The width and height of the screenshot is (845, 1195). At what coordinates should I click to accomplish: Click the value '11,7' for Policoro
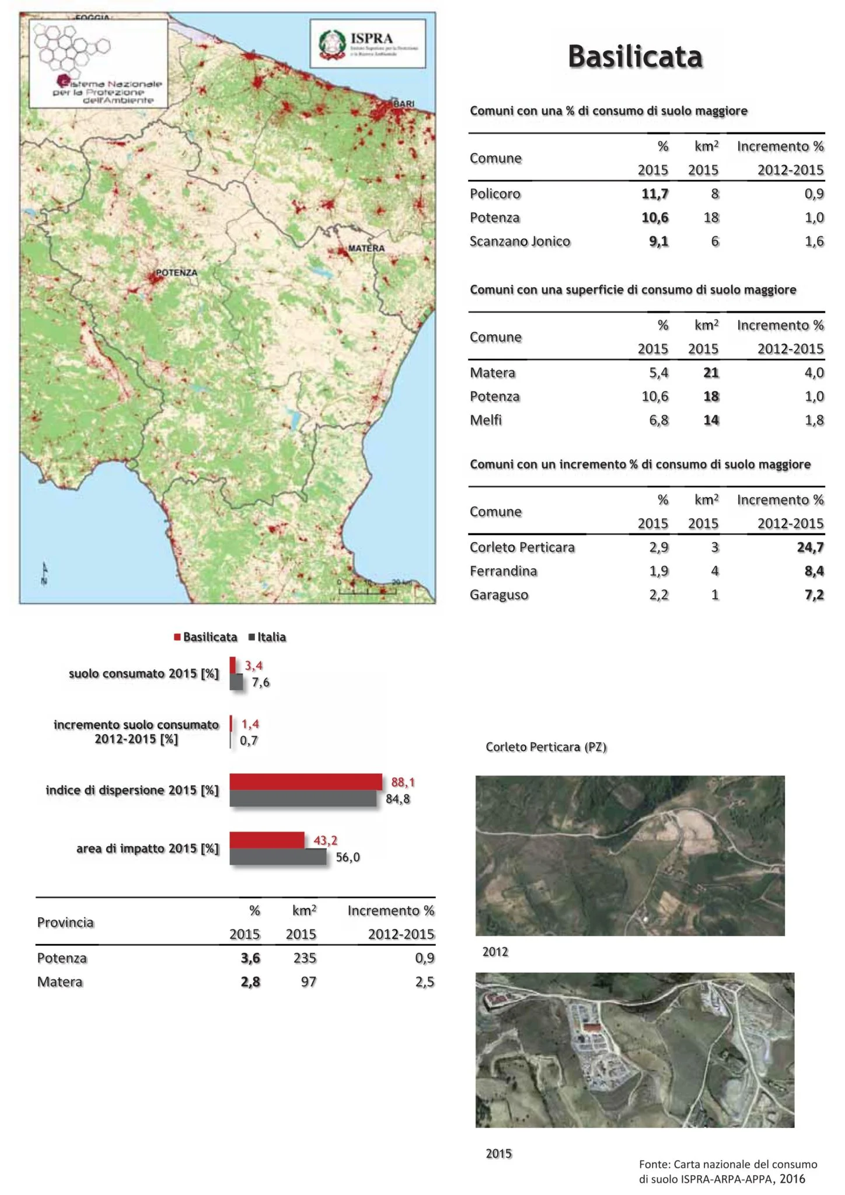(655, 194)
